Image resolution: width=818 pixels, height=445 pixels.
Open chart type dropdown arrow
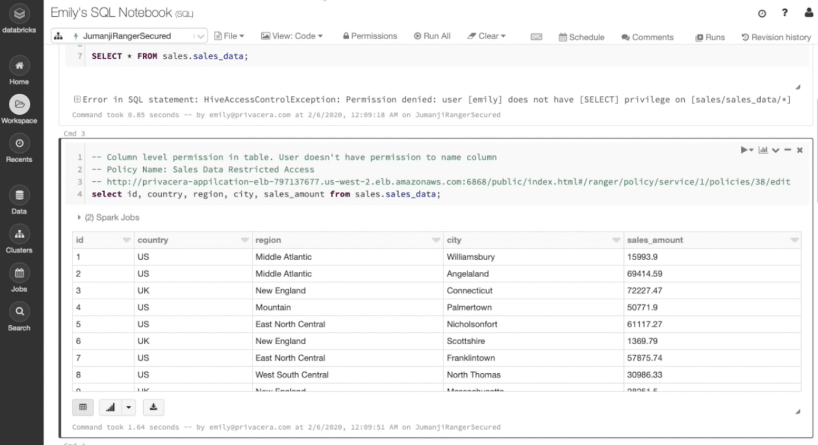click(x=129, y=407)
